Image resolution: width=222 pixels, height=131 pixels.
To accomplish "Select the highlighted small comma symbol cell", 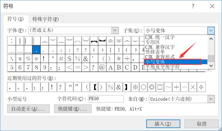I will (37, 50).
